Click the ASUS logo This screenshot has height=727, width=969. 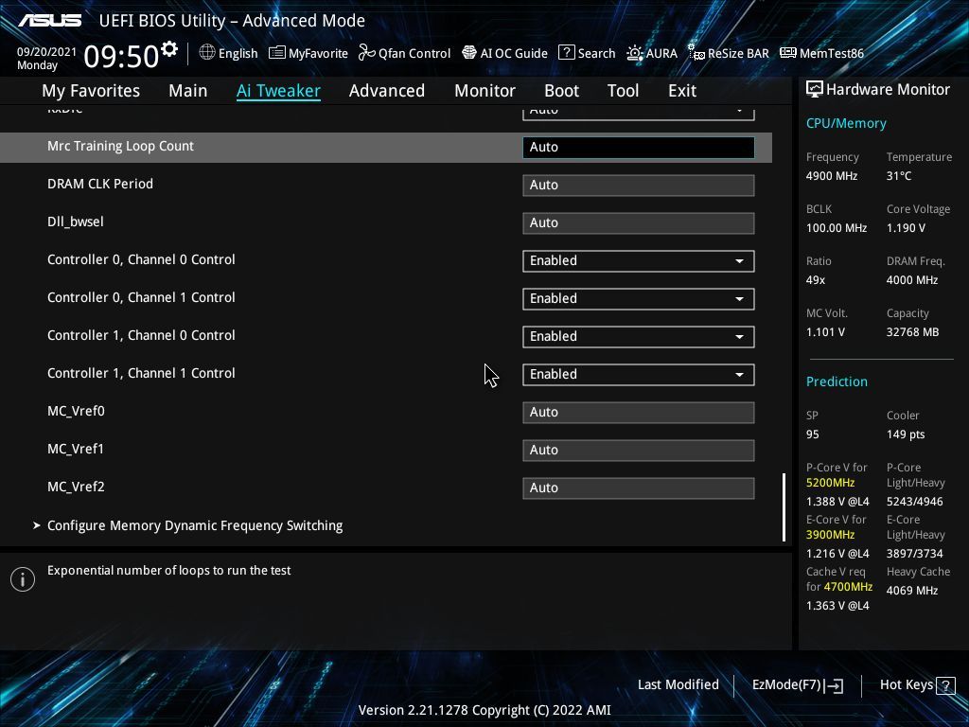click(49, 21)
